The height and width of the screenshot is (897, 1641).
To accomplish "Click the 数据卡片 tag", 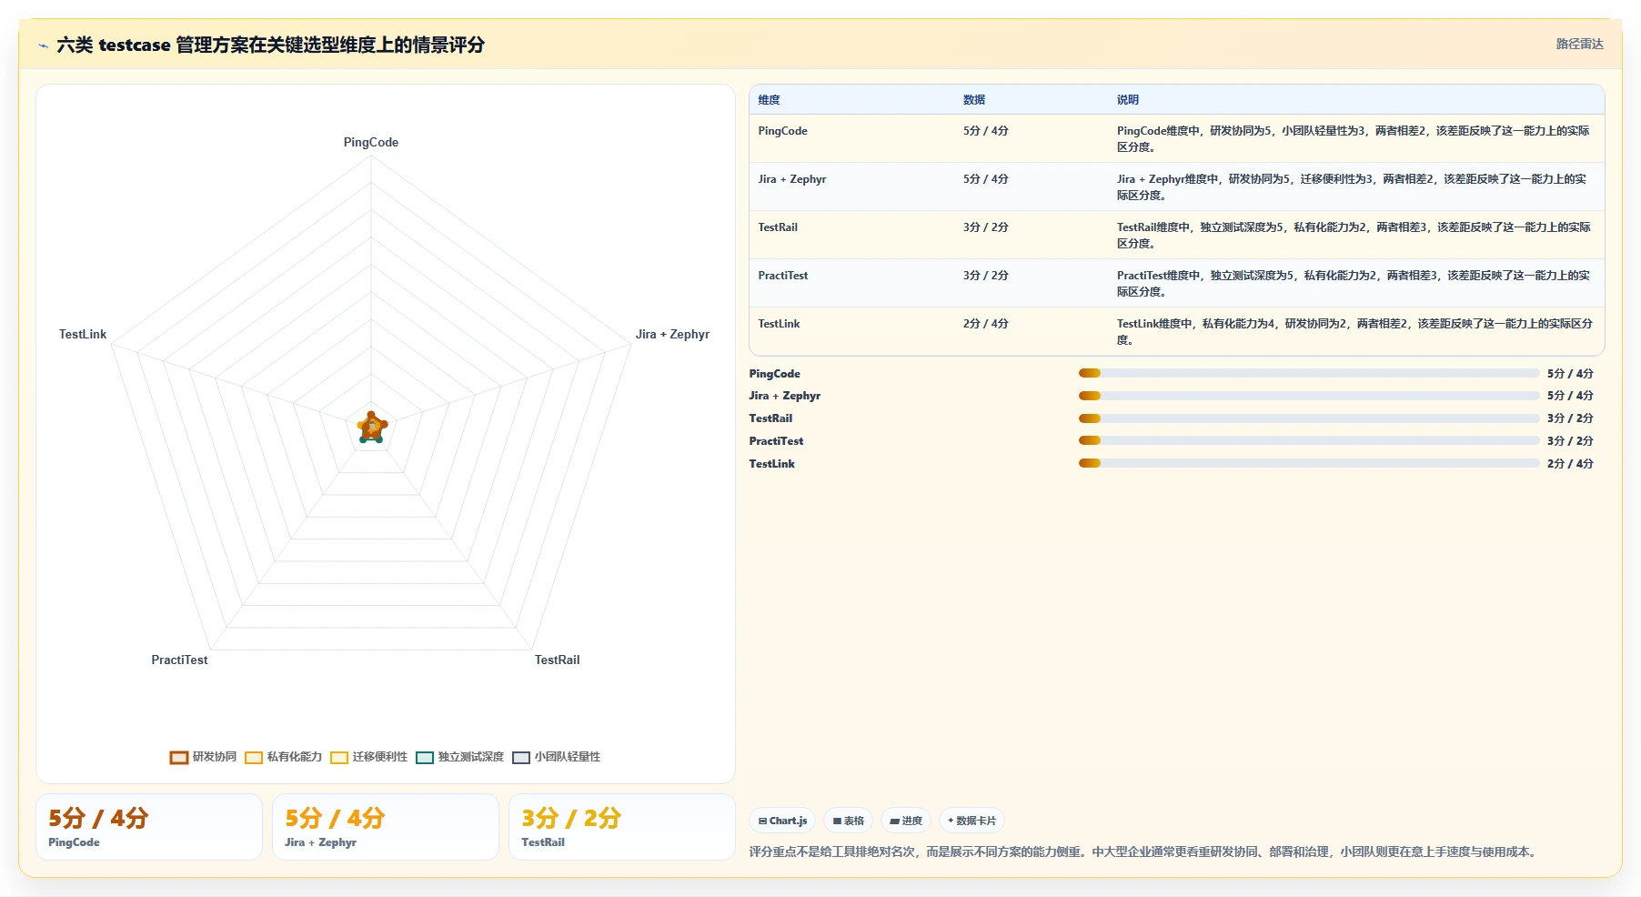I will pos(972,821).
